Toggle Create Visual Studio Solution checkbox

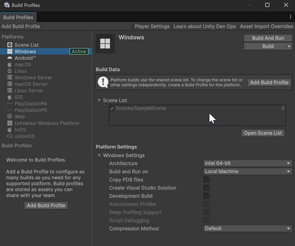(x=206, y=188)
